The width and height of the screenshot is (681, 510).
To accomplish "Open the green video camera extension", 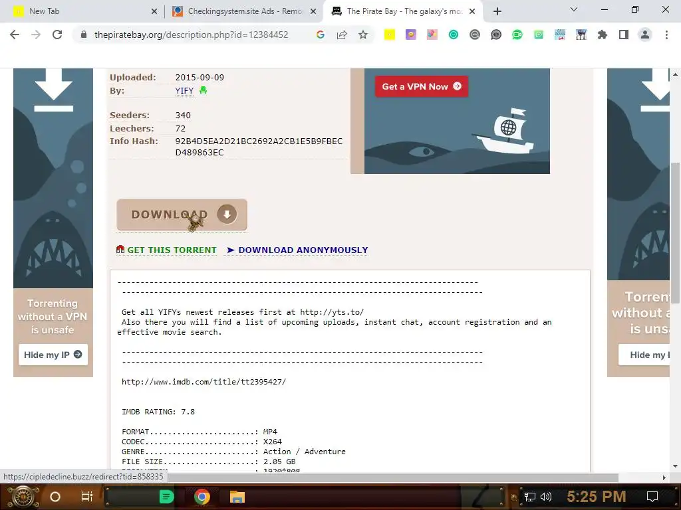I will tap(517, 35).
